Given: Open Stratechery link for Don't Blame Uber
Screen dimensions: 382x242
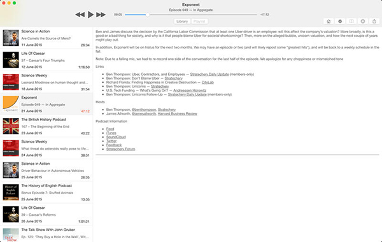Looking at the screenshot, I should coord(173,78).
